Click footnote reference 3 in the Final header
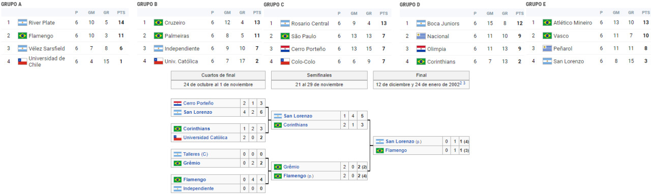Viewport: 651px width, 196px height. [464, 83]
